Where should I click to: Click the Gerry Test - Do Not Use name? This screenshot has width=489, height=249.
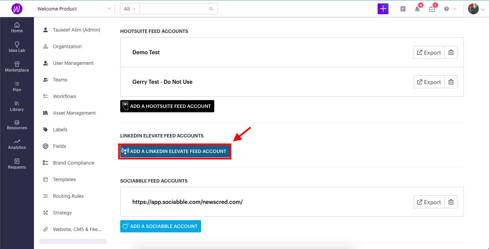point(162,82)
